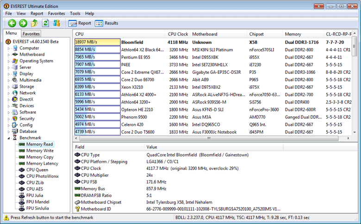Select the Multimedia tree icon
The width and height of the screenshot is (361, 224).
click(15, 80)
